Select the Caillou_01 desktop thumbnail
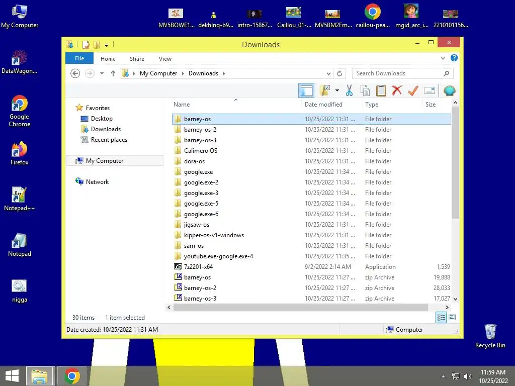Screen dimensions: 515x386 (x=294, y=17)
